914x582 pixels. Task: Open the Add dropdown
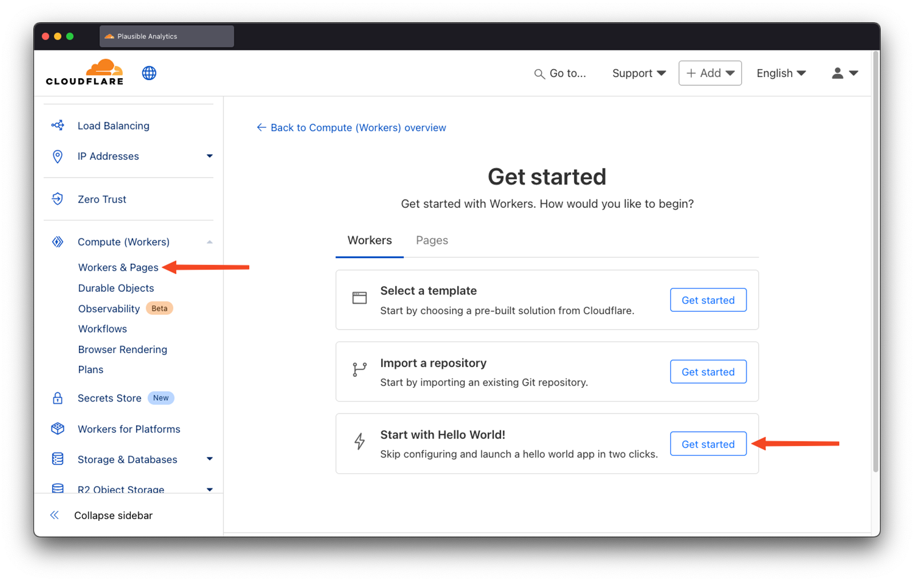[709, 73]
